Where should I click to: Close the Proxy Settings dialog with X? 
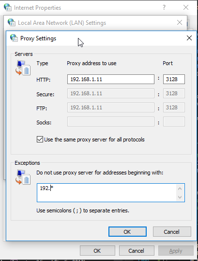click(x=189, y=38)
